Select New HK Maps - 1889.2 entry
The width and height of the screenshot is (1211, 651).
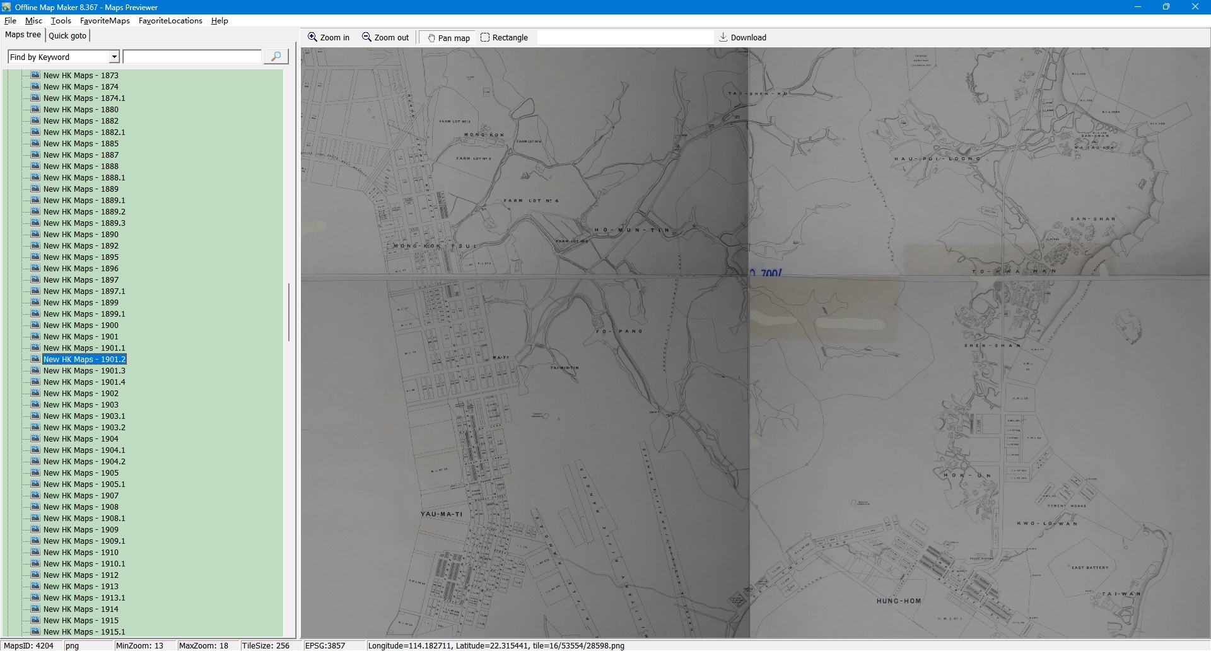[x=84, y=211]
